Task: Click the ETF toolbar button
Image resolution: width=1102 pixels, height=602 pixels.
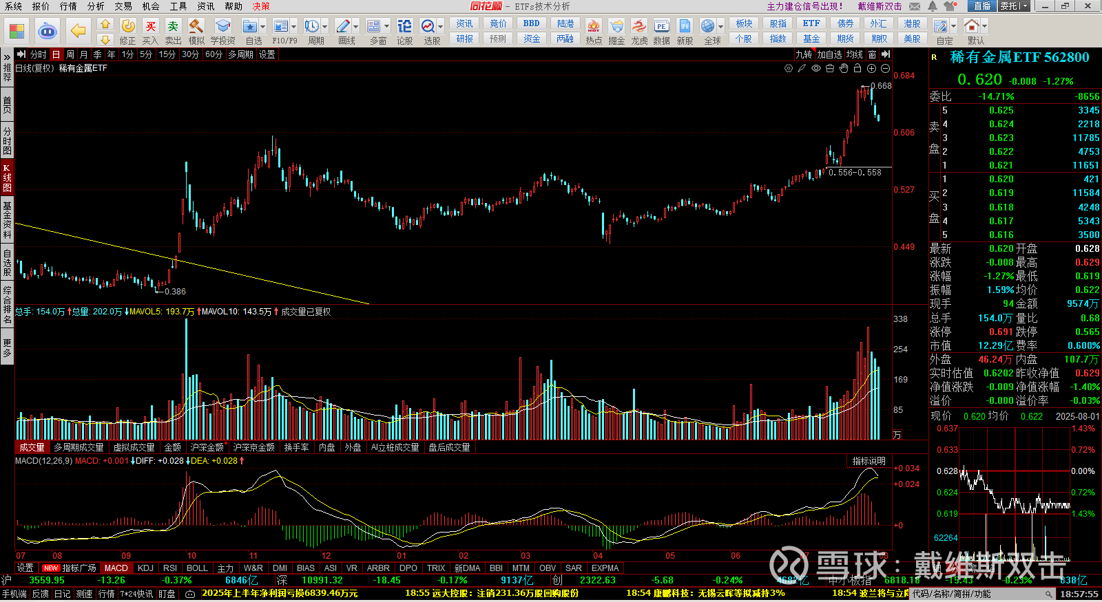Action: [811, 23]
